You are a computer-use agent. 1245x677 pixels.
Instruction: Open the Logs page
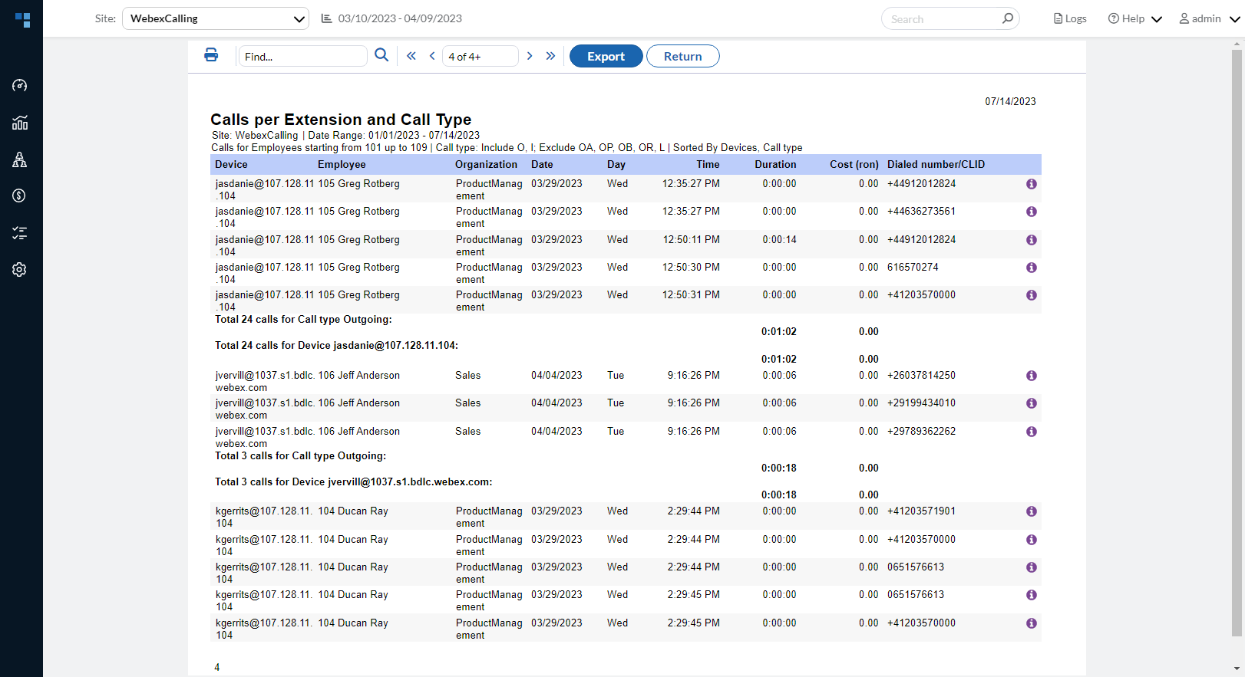tap(1070, 18)
